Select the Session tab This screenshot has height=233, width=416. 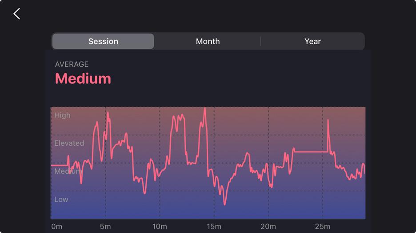click(x=103, y=41)
